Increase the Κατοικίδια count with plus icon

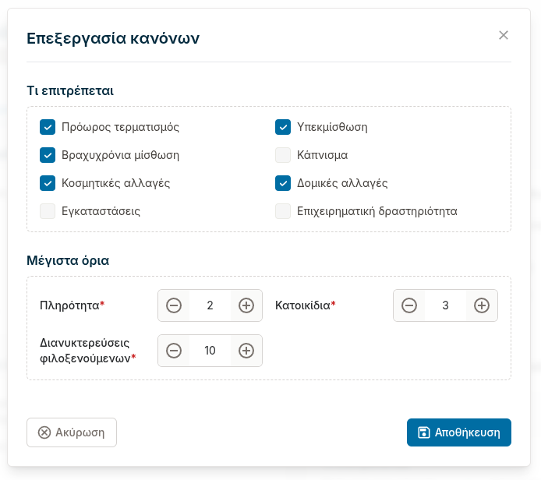tap(482, 305)
